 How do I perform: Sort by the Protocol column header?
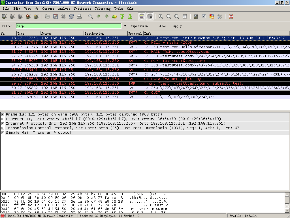coord(136,33)
